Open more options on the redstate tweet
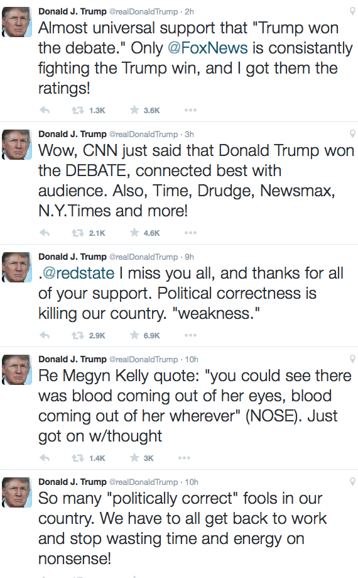Screen dimensions: 358x578 click(190, 335)
